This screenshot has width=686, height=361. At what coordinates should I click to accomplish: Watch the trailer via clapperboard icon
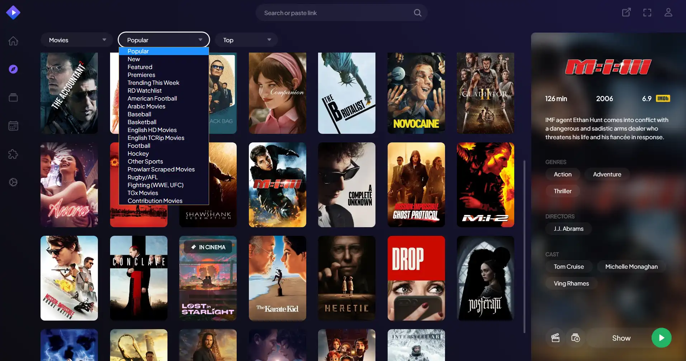point(555,338)
